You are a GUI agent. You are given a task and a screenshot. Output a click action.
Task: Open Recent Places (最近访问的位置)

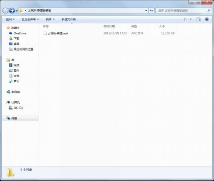click(23, 49)
